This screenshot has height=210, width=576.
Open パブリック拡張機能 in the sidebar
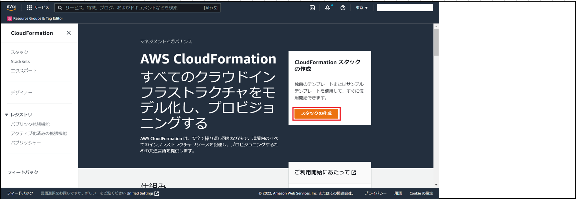[30, 124]
